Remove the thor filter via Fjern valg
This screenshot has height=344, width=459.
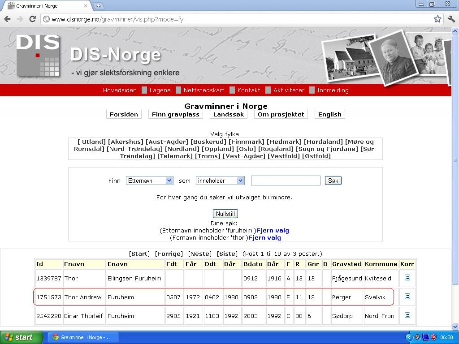tap(264, 237)
